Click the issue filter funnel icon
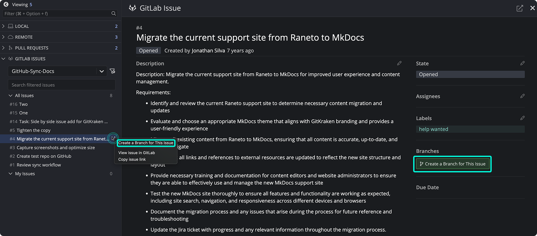The image size is (537, 236). [x=112, y=71]
